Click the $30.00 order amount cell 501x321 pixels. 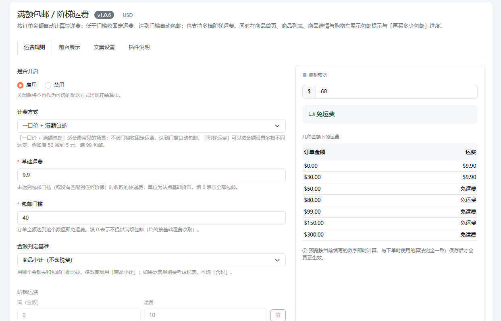pyautogui.click(x=312, y=177)
